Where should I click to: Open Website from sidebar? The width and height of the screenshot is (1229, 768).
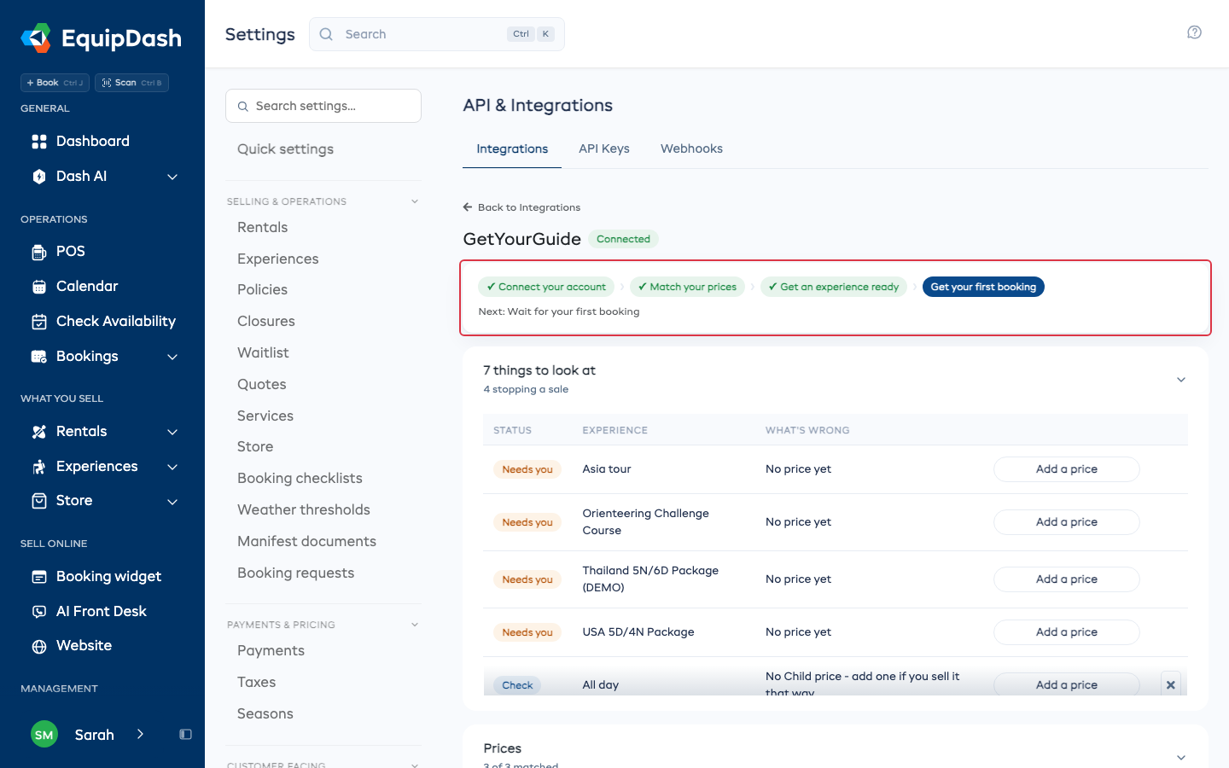coord(84,646)
